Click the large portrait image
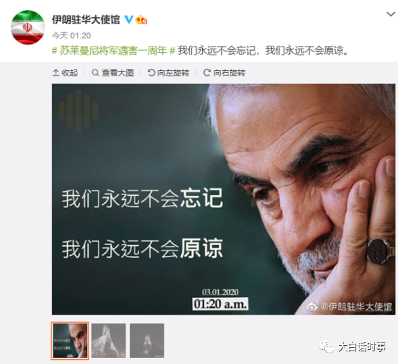 click(224, 199)
